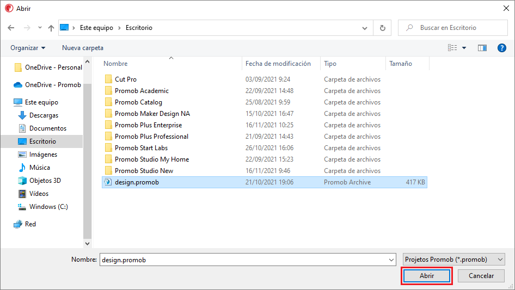Image resolution: width=515 pixels, height=290 pixels.
Task: Click the forward navigation arrow
Action: 27,28
